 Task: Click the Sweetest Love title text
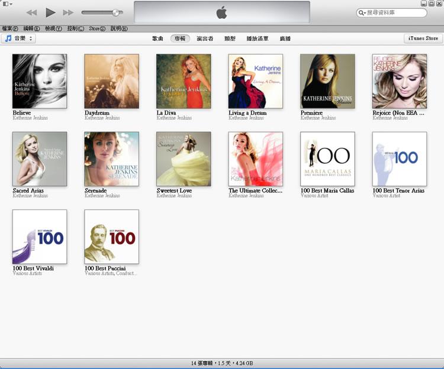(174, 190)
